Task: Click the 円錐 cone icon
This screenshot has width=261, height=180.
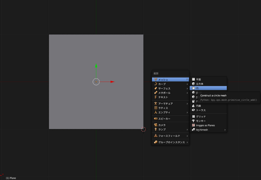Action: [193, 106]
